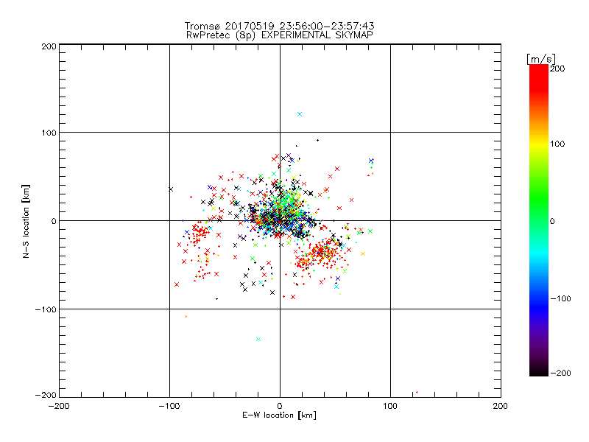This screenshot has width=589, height=442.
Task: Click the plot title 'Tromsø 20170519 23:56:00-23:57:43'
Action: [279, 26]
